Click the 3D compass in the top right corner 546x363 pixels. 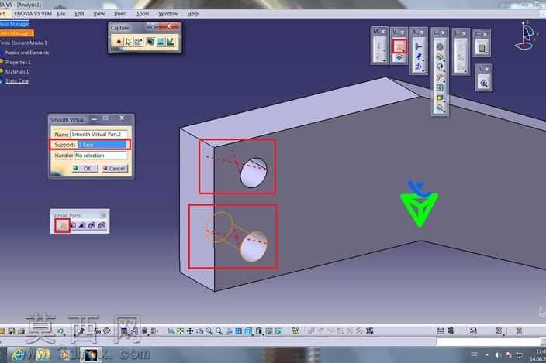[x=526, y=36]
